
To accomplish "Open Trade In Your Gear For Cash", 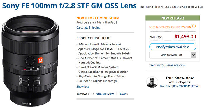I will 167,65.
